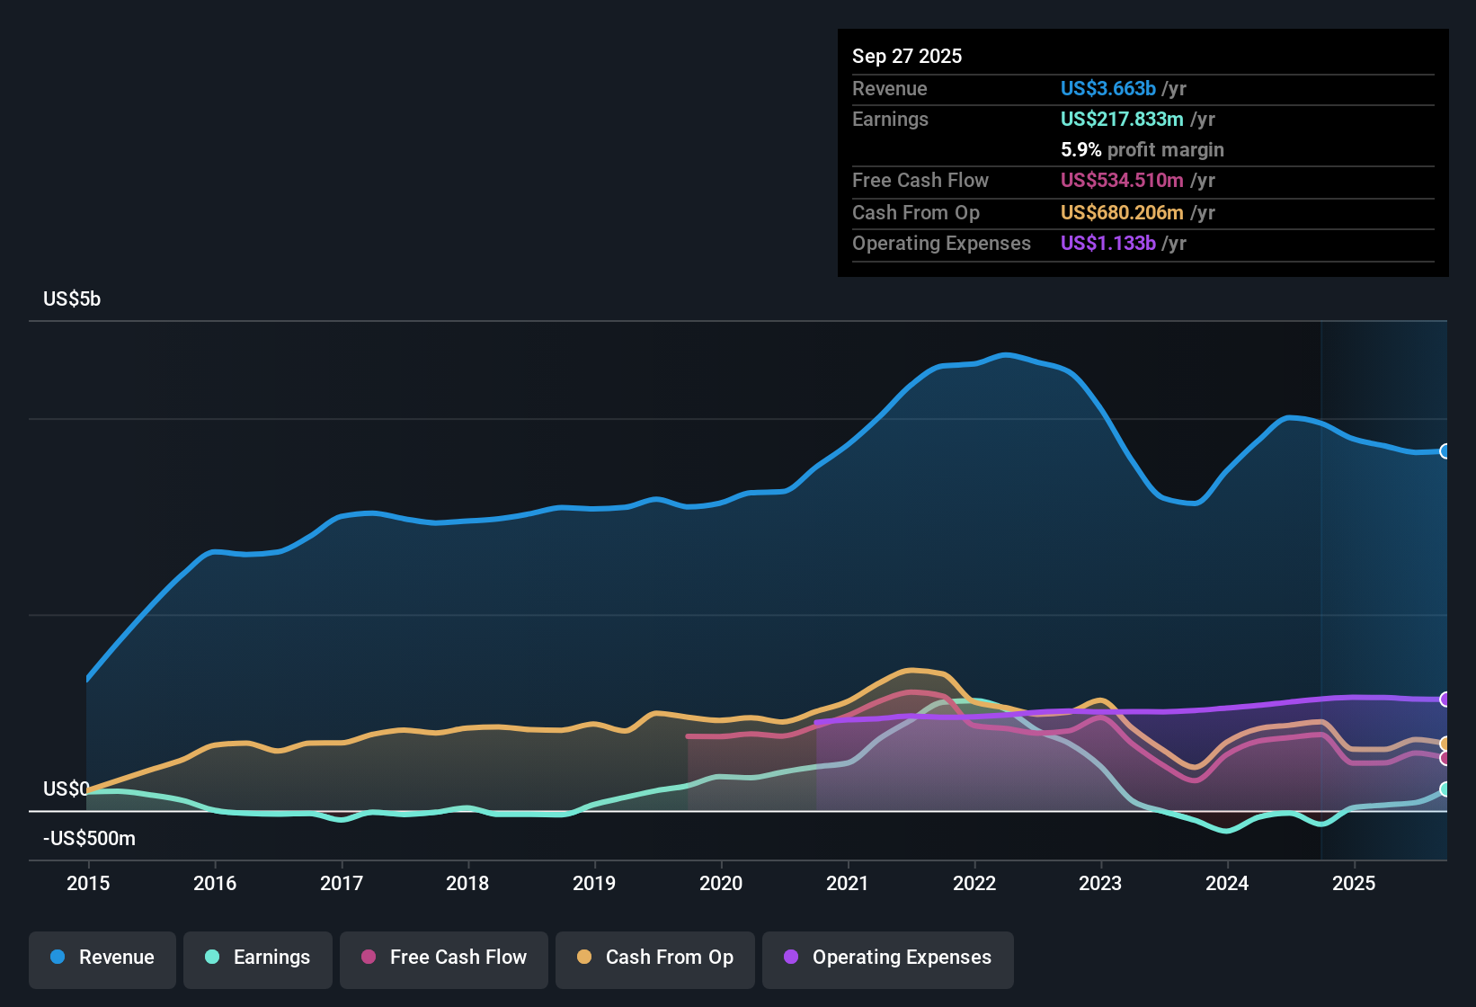This screenshot has width=1476, height=1007.
Task: Click the Earnings row label in tooltip
Action: pos(890,119)
